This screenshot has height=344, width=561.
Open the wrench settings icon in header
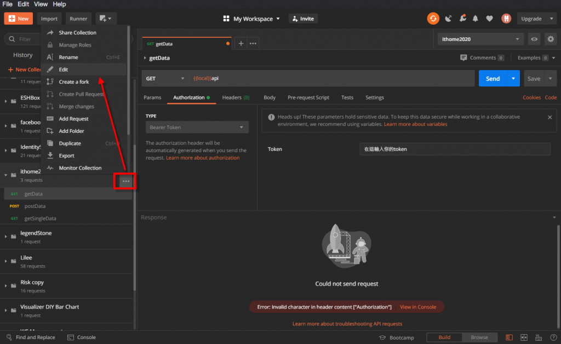[462, 18]
